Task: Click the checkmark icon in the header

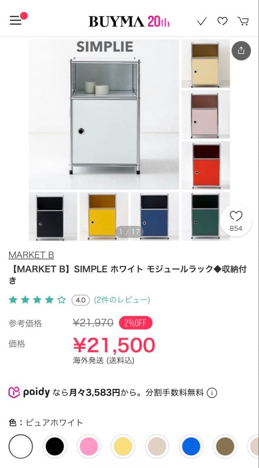Action: click(202, 20)
